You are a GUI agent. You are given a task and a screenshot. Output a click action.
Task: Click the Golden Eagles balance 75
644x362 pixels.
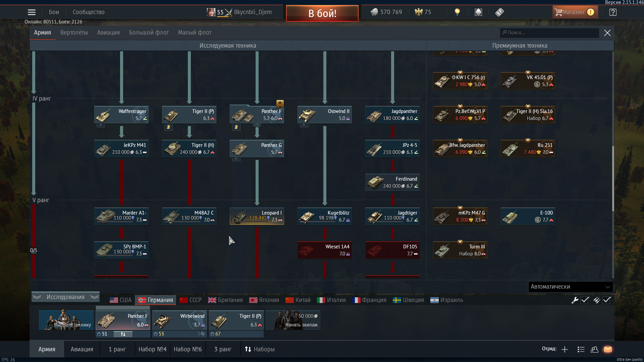click(423, 12)
